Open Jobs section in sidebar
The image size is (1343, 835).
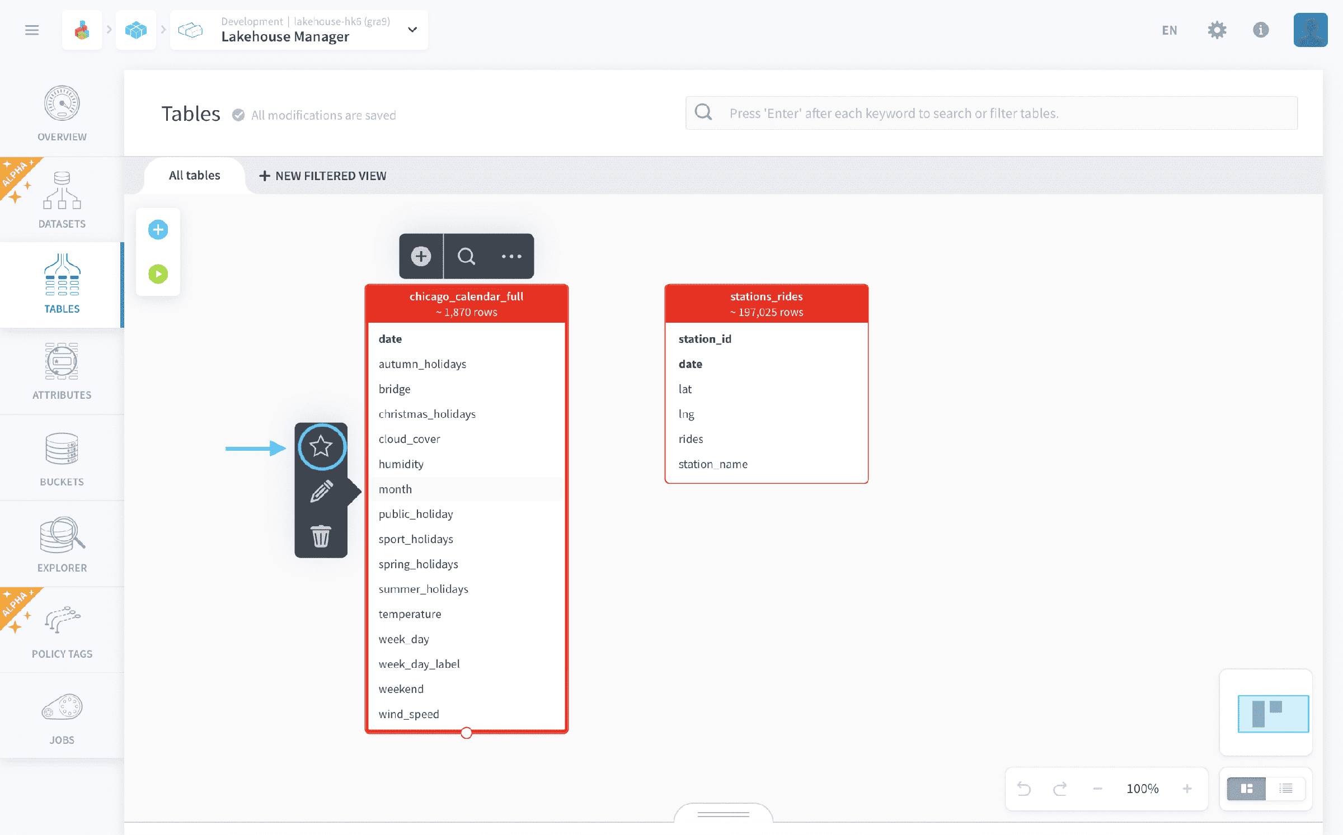(x=62, y=716)
